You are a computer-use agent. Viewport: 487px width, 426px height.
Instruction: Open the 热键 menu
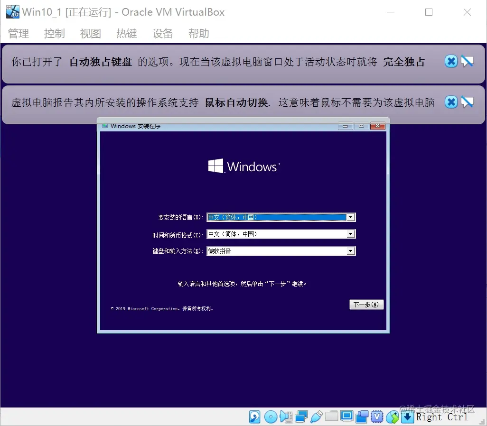tap(126, 33)
